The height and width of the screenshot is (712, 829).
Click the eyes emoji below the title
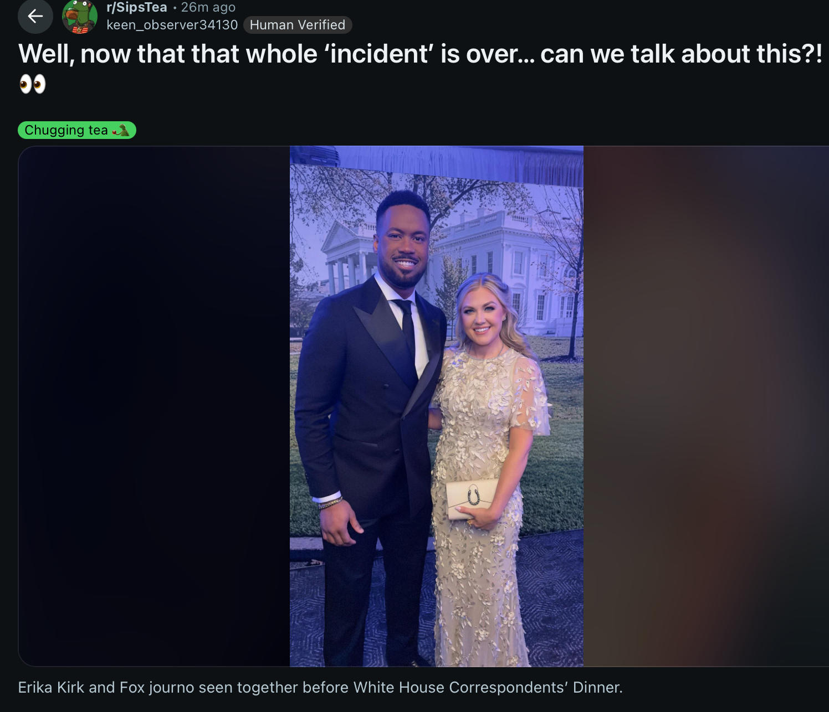pos(33,85)
